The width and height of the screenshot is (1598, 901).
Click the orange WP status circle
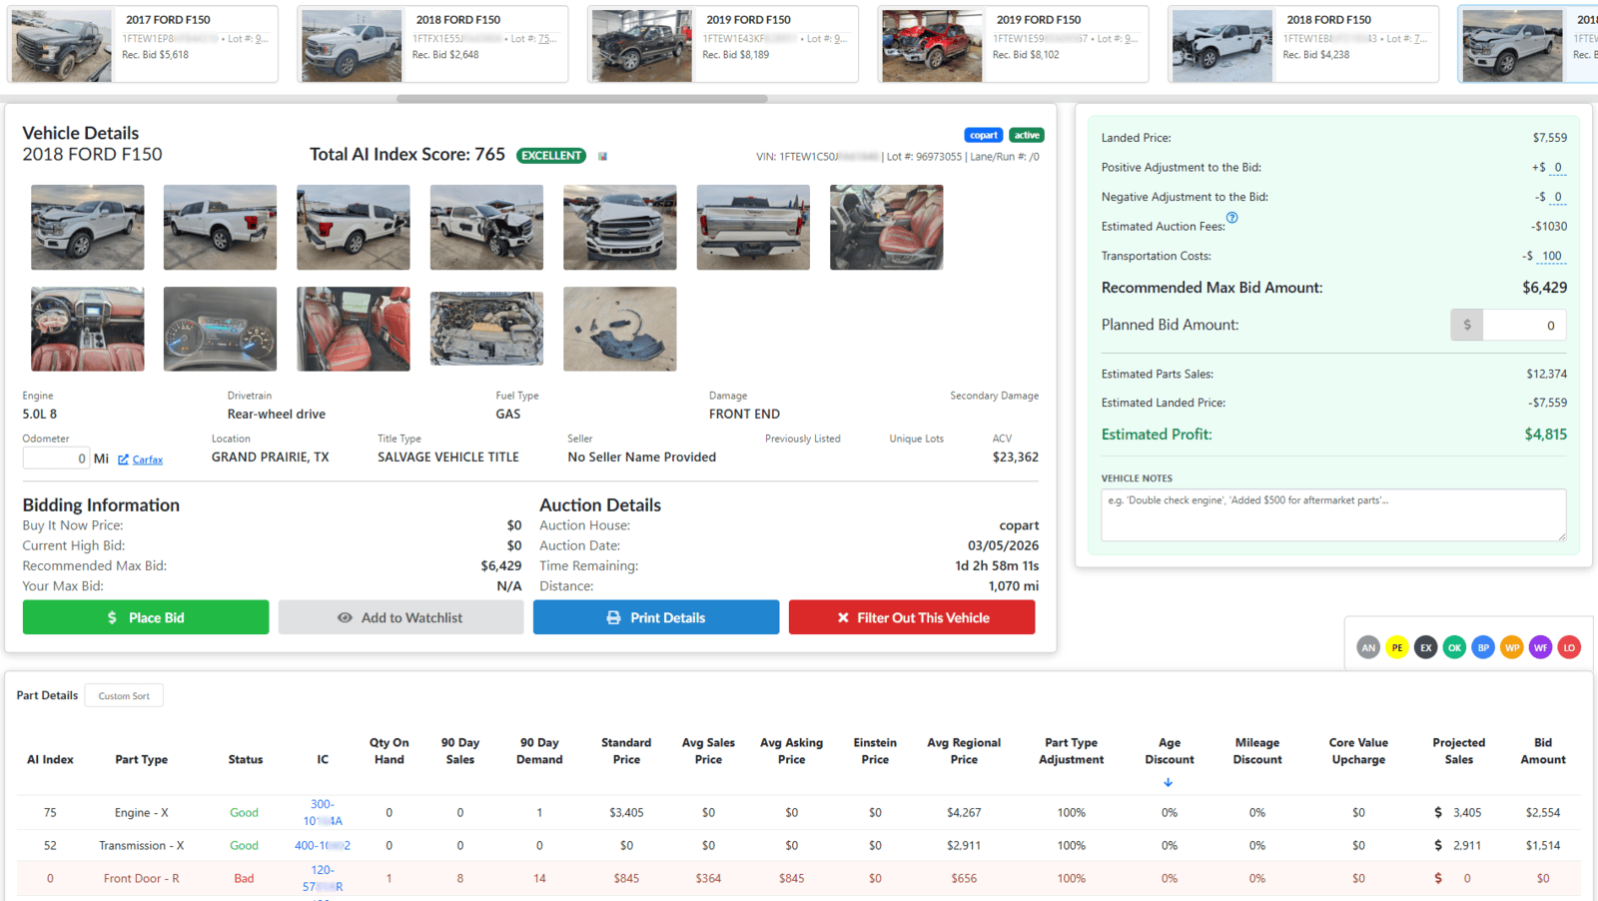[x=1512, y=647]
